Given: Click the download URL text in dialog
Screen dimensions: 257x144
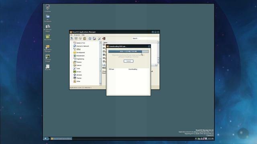Looking at the screenshot, I should 128,56.
